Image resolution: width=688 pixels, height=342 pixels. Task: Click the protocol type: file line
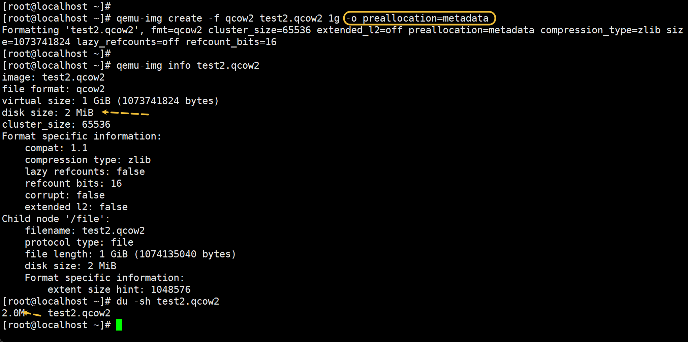79,242
